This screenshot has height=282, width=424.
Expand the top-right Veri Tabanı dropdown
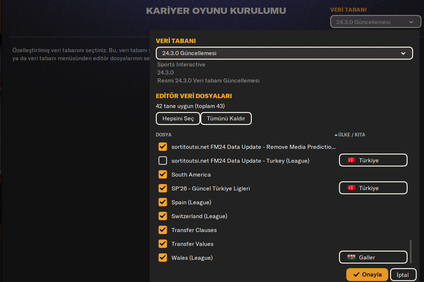[x=375, y=22]
